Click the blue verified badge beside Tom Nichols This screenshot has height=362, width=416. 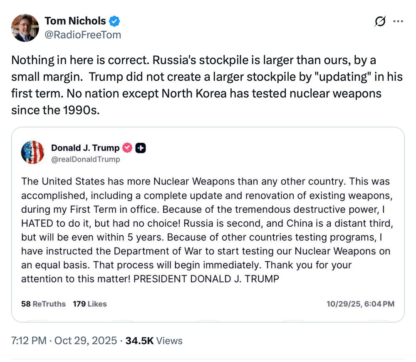click(114, 21)
